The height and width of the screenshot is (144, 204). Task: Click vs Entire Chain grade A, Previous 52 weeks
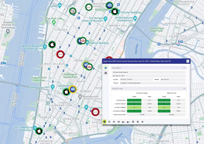(134, 100)
